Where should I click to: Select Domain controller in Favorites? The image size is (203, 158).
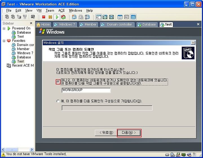25,45
